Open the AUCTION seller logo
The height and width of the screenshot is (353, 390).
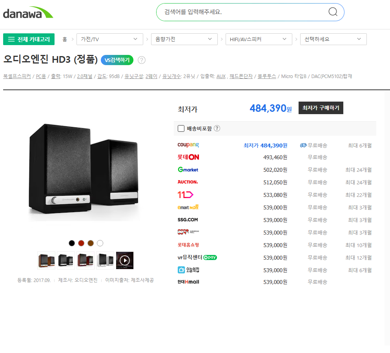[x=188, y=182]
